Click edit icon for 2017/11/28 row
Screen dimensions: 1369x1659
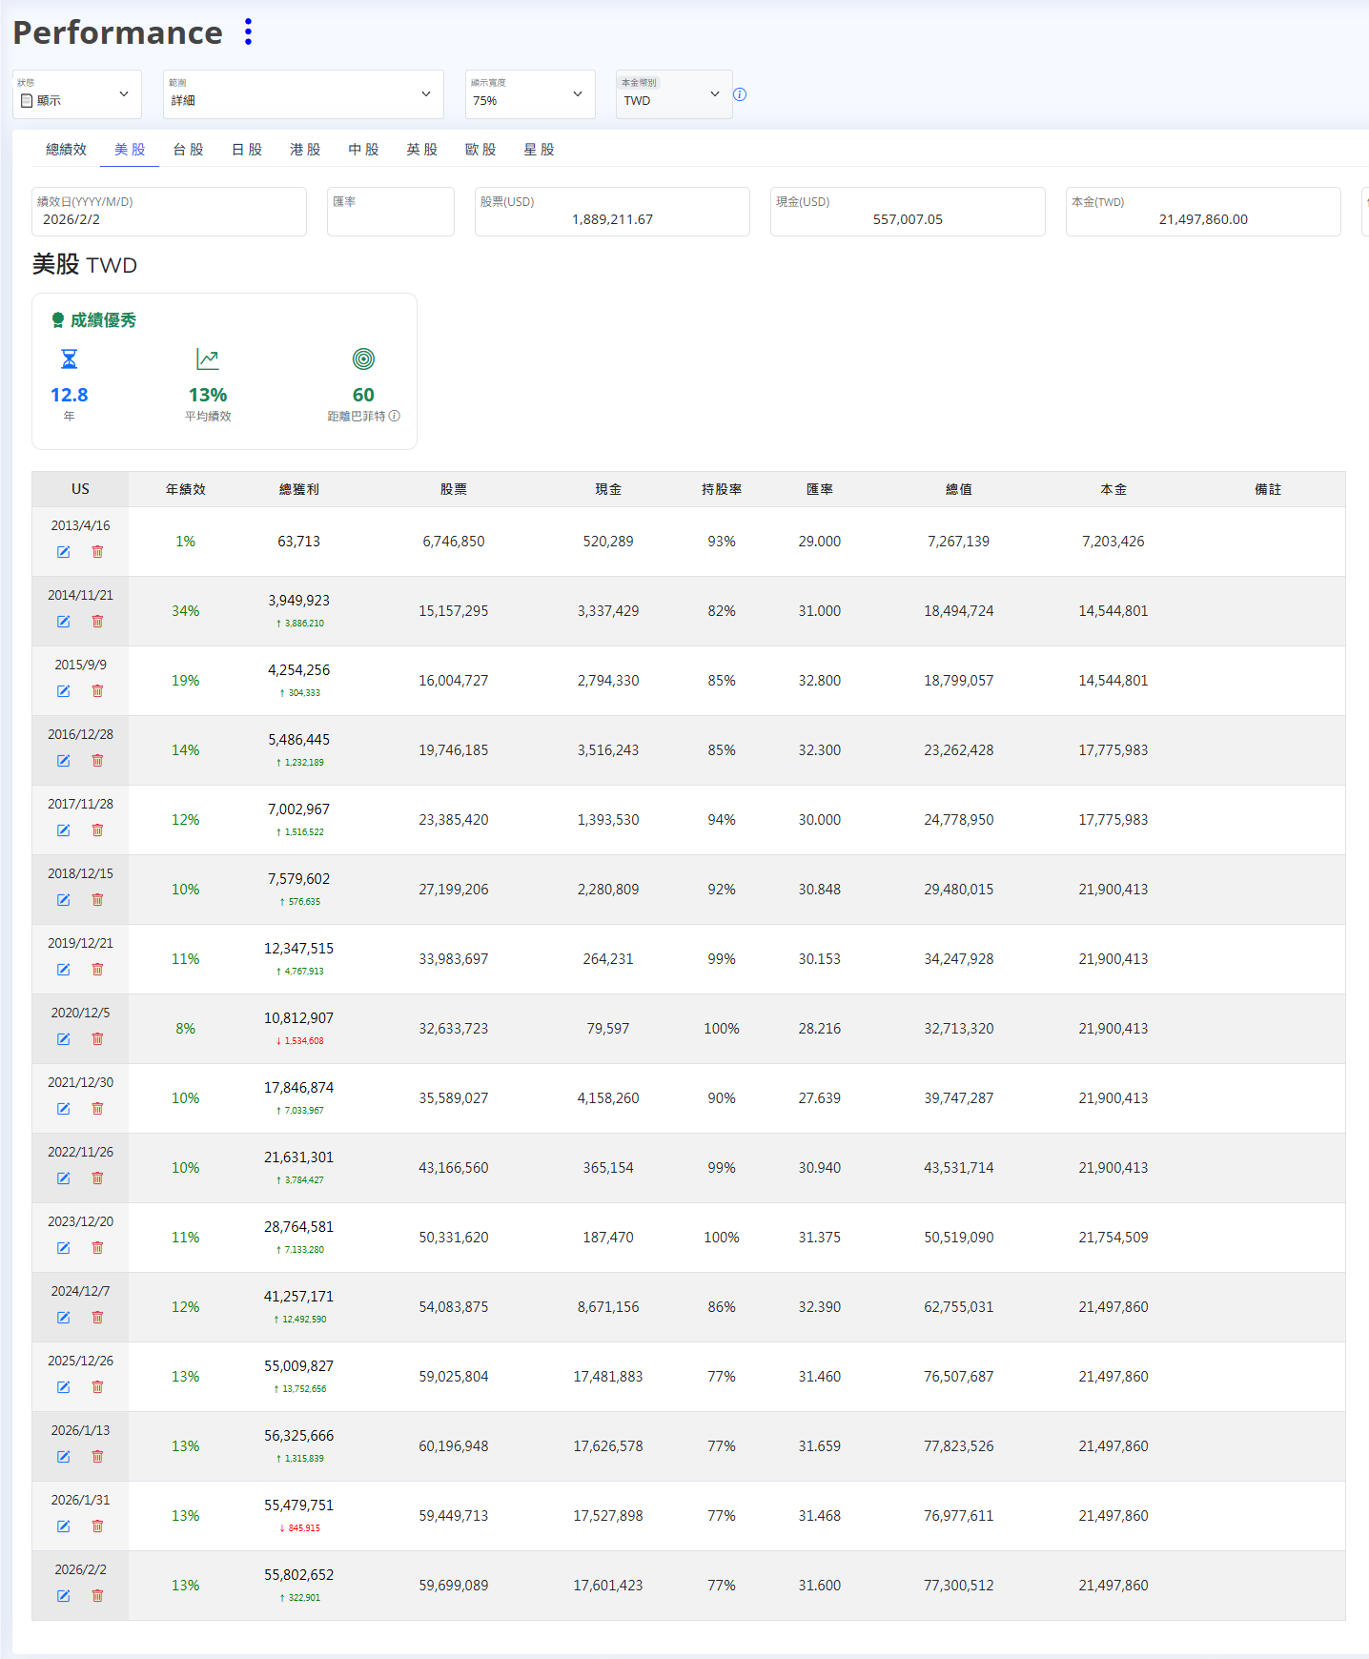(63, 830)
